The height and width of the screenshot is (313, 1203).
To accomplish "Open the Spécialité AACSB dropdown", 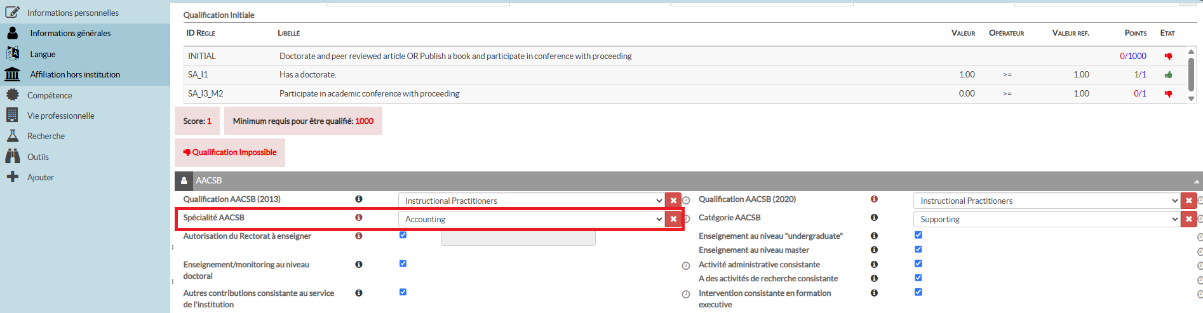I will 531,219.
